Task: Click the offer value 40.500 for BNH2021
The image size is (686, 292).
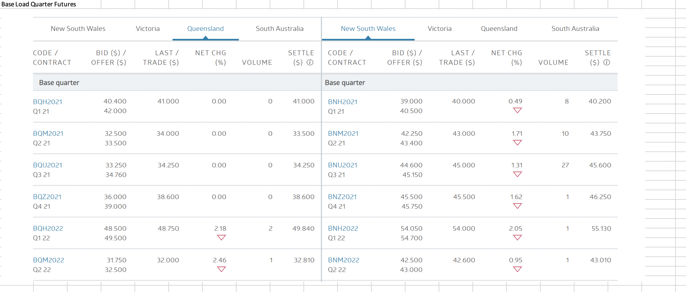Action: coord(411,111)
